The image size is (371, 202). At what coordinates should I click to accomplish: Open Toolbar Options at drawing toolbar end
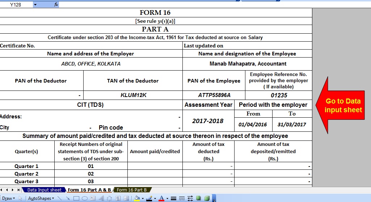[x=214, y=198]
